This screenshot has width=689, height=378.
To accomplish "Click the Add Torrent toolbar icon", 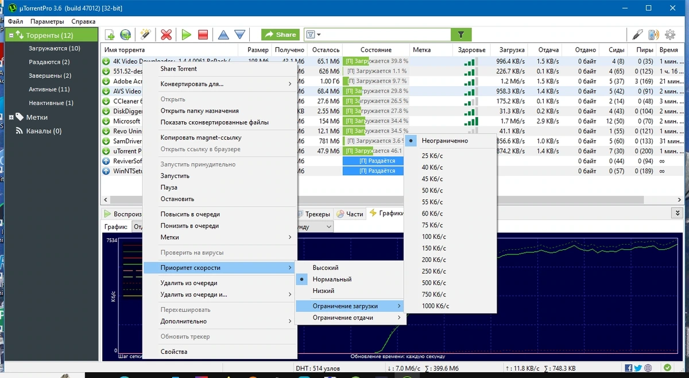I will coord(109,35).
